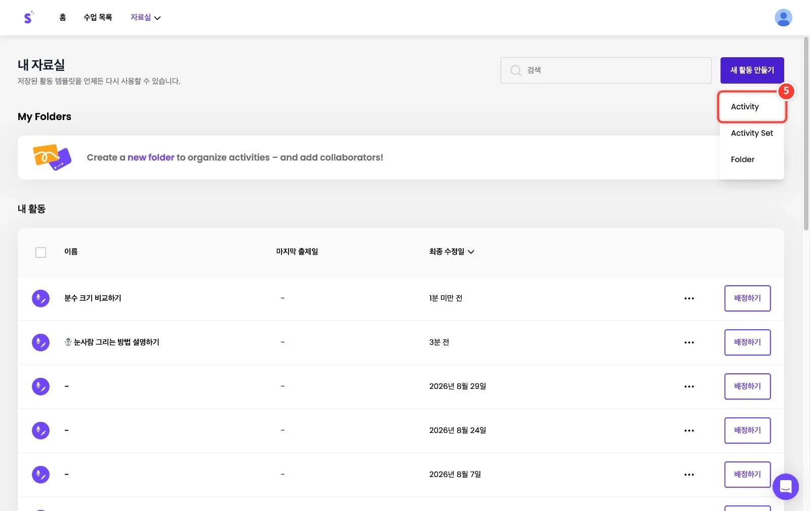Open more options for 분수 크기 비교하기

click(689, 298)
